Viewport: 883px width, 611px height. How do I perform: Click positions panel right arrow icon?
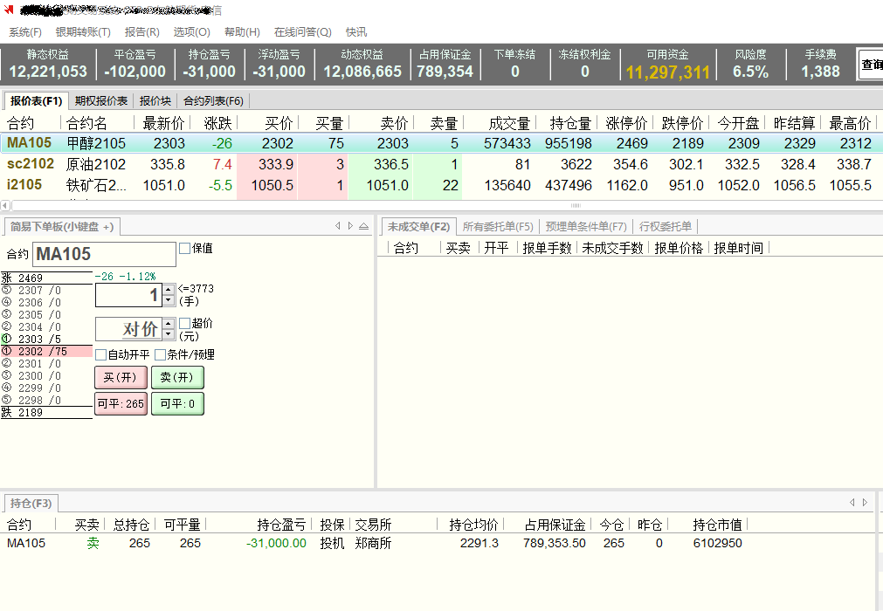click(865, 503)
